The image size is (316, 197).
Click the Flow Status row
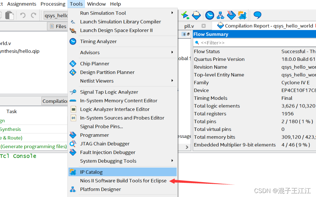tap(254, 52)
